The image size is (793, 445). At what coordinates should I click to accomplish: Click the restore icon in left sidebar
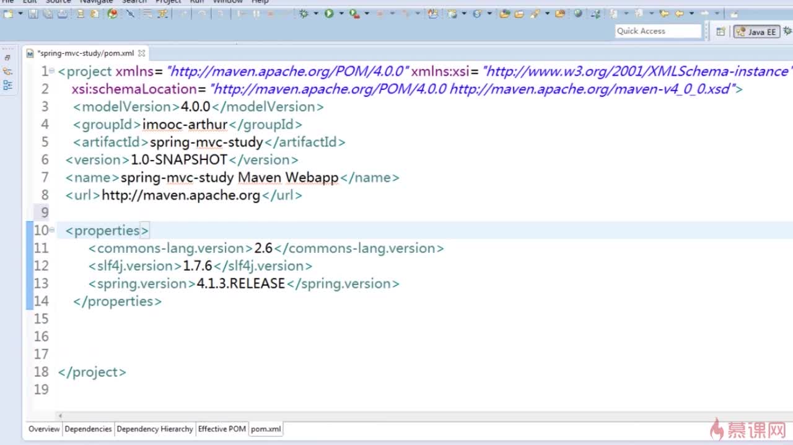coord(7,58)
